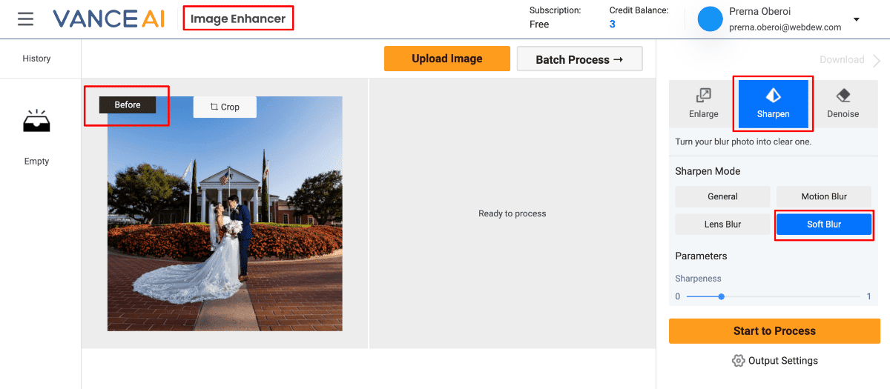Click the empty history inbox icon
This screenshot has width=890, height=389.
pyautogui.click(x=36, y=121)
